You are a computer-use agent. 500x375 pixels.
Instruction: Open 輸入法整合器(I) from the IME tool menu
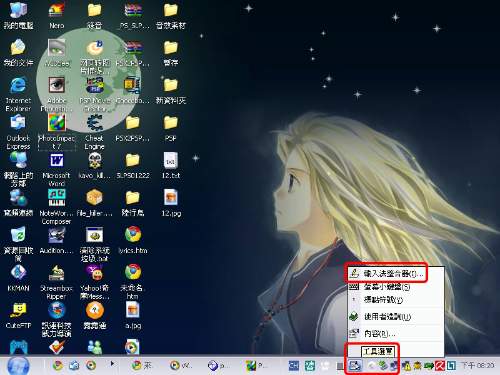click(396, 273)
